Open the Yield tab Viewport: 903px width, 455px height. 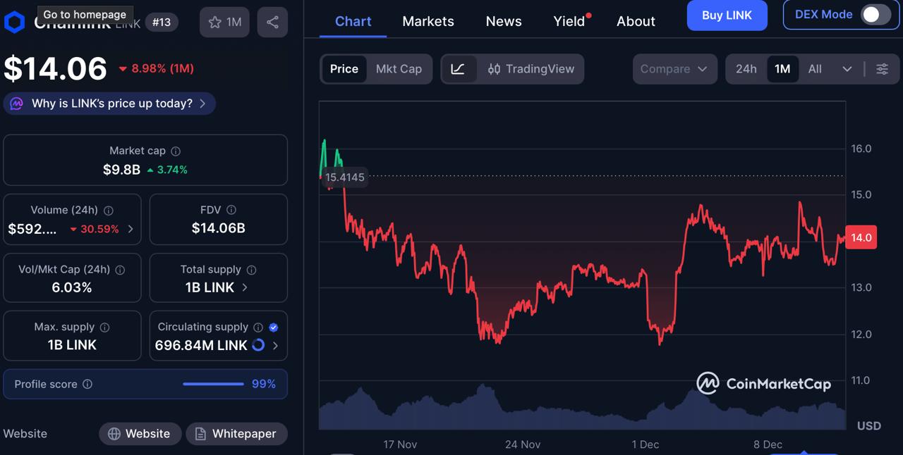(568, 21)
